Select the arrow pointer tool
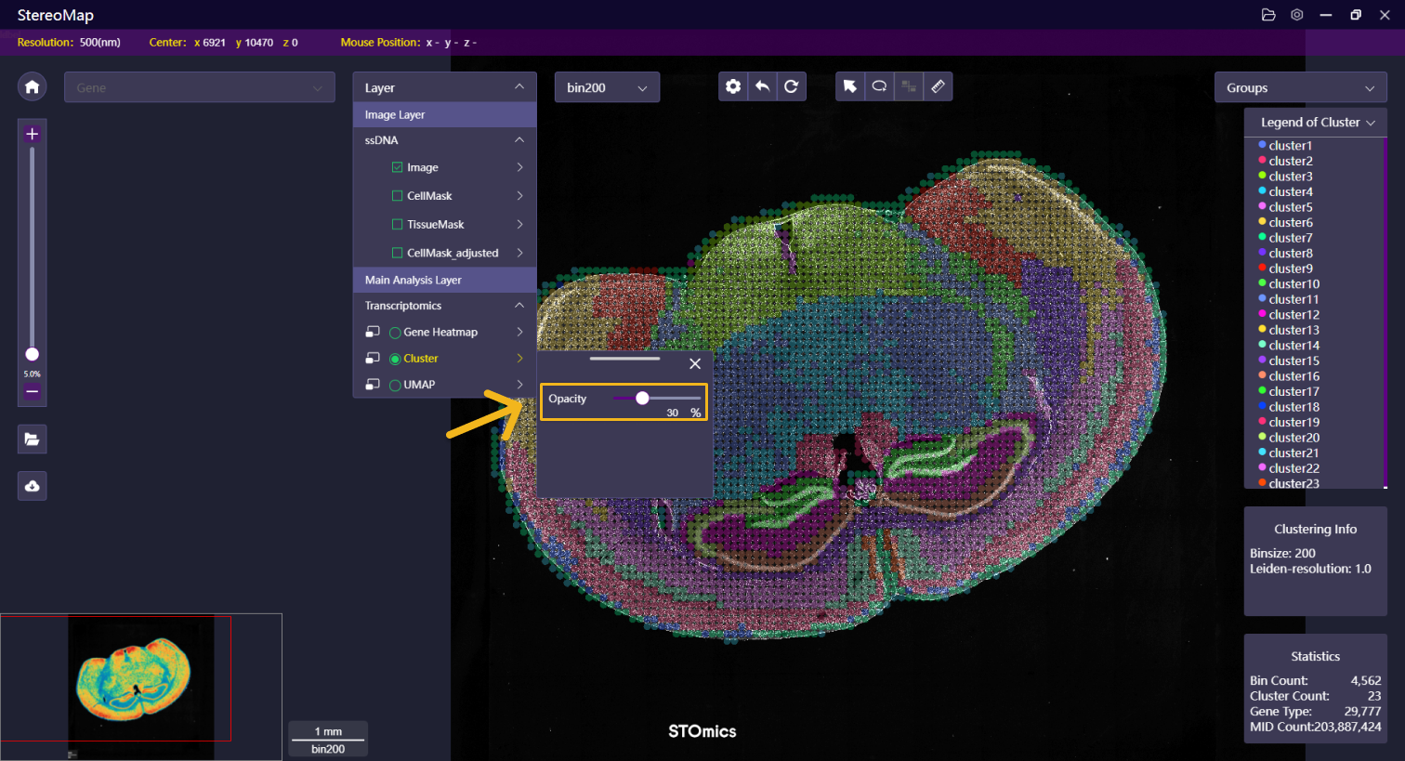 pos(849,86)
